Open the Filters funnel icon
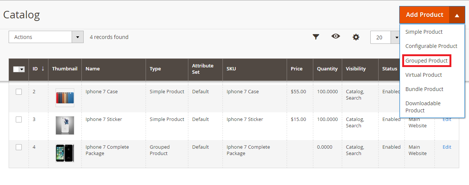 (x=316, y=37)
